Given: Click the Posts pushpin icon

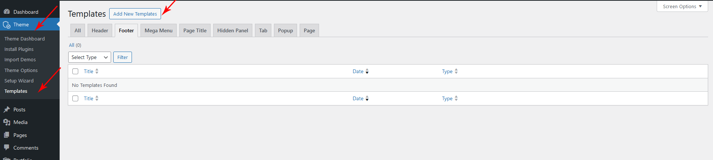Looking at the screenshot, I should 7,110.
